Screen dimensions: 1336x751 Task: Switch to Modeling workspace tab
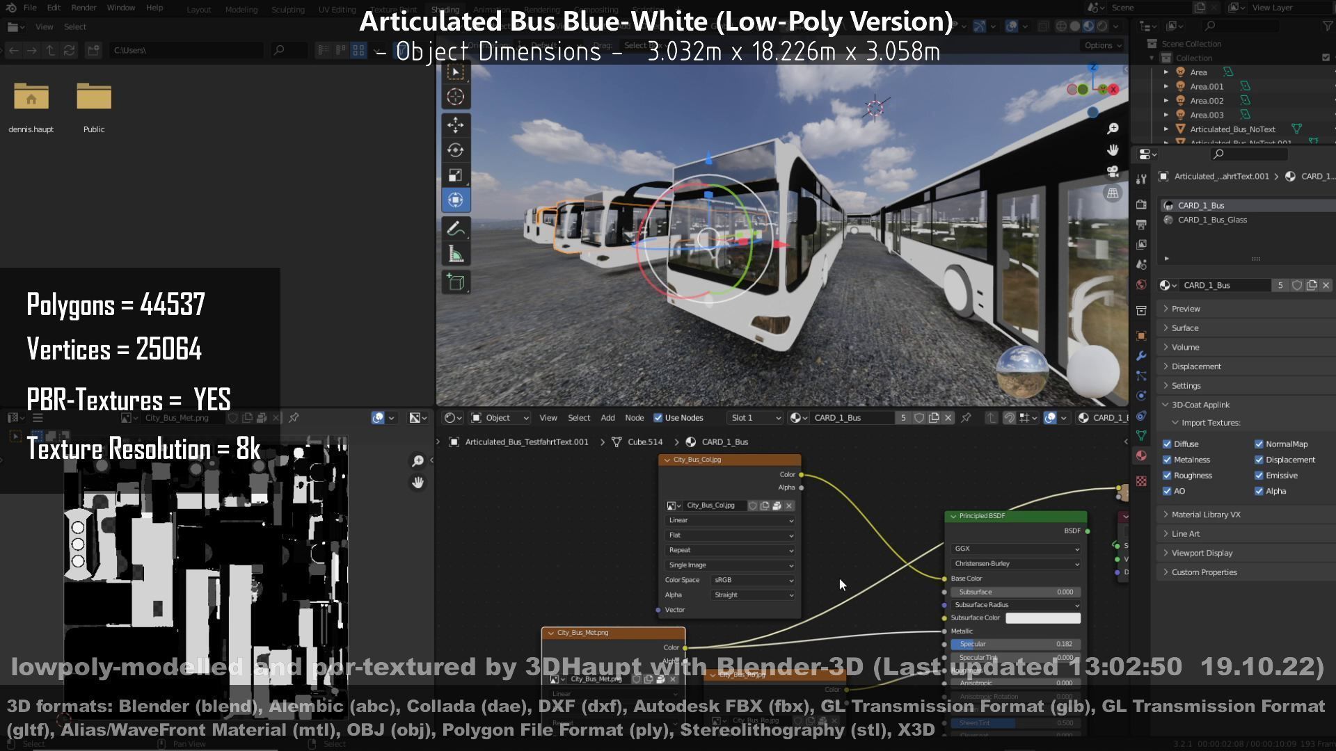pyautogui.click(x=241, y=10)
